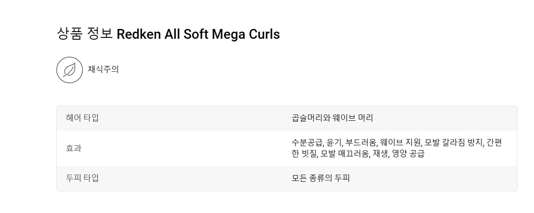Select 모발 갈라짐 방지 in the effects list

pyautogui.click(x=454, y=142)
